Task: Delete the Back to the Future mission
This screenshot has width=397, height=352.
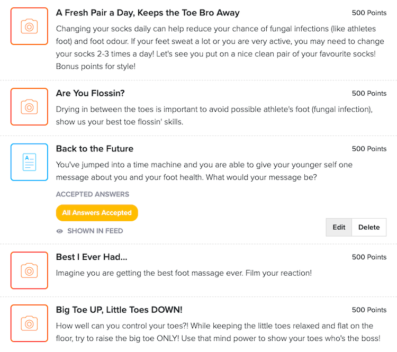Action: click(369, 227)
